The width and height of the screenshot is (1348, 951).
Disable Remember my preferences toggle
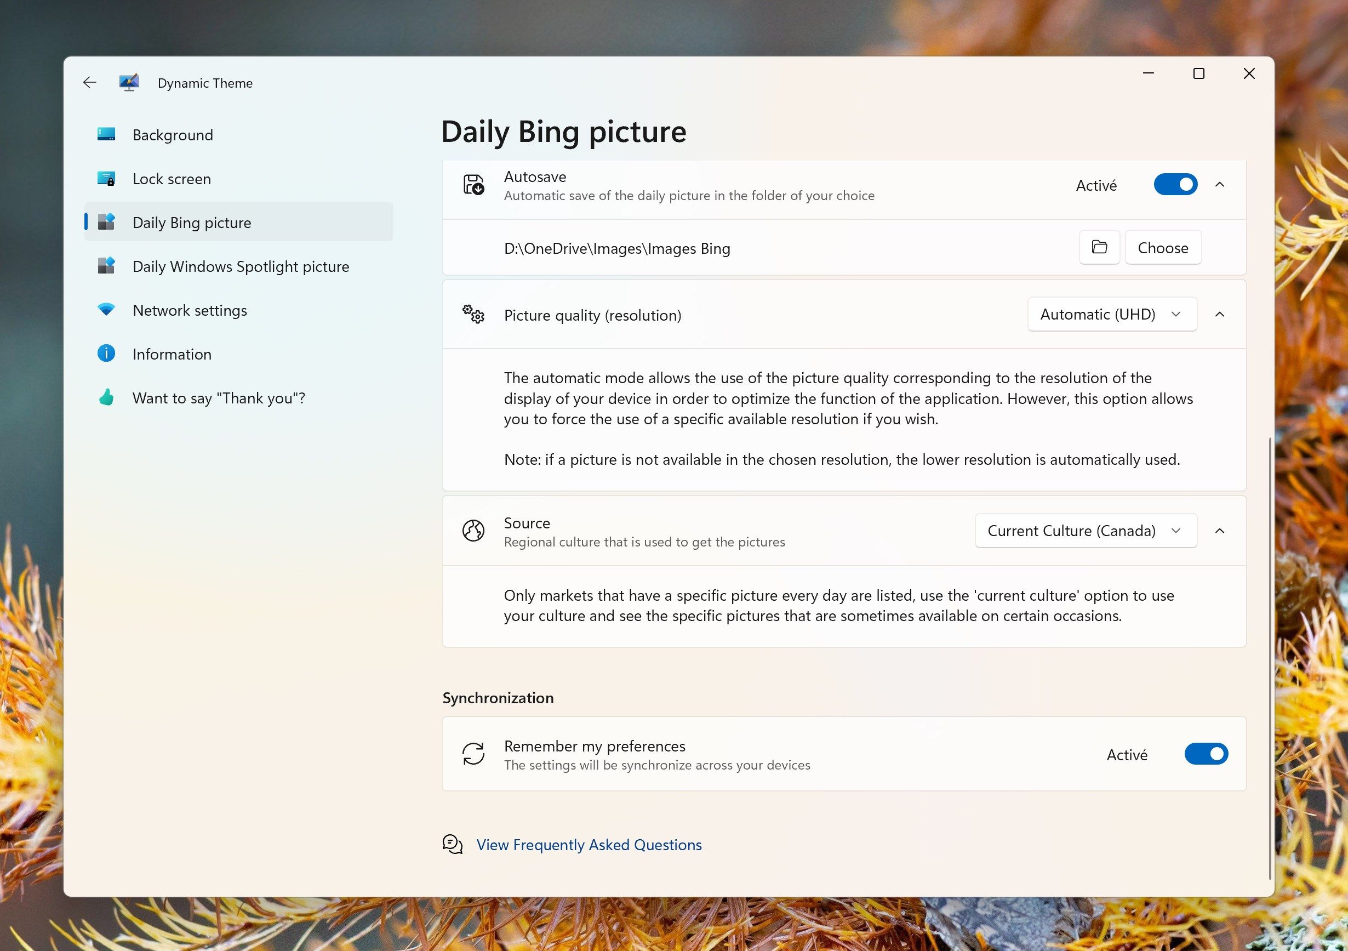pos(1207,754)
